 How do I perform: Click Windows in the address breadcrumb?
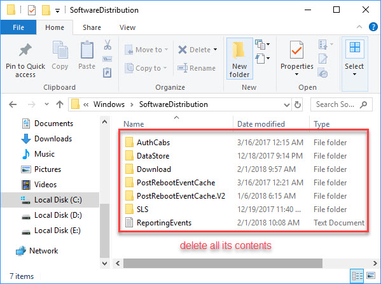pyautogui.click(x=109, y=104)
